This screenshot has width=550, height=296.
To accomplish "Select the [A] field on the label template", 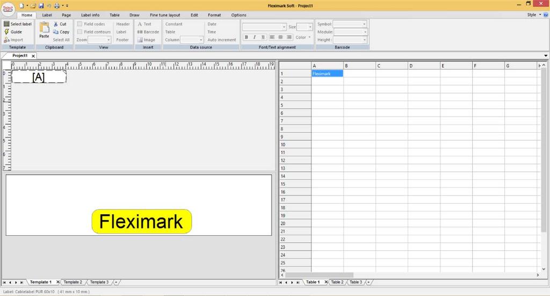I will [x=39, y=77].
